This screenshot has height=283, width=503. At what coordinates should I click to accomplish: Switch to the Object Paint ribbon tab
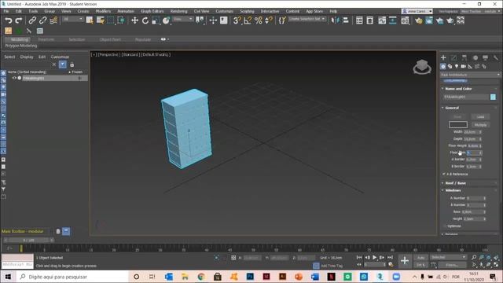(x=110, y=39)
